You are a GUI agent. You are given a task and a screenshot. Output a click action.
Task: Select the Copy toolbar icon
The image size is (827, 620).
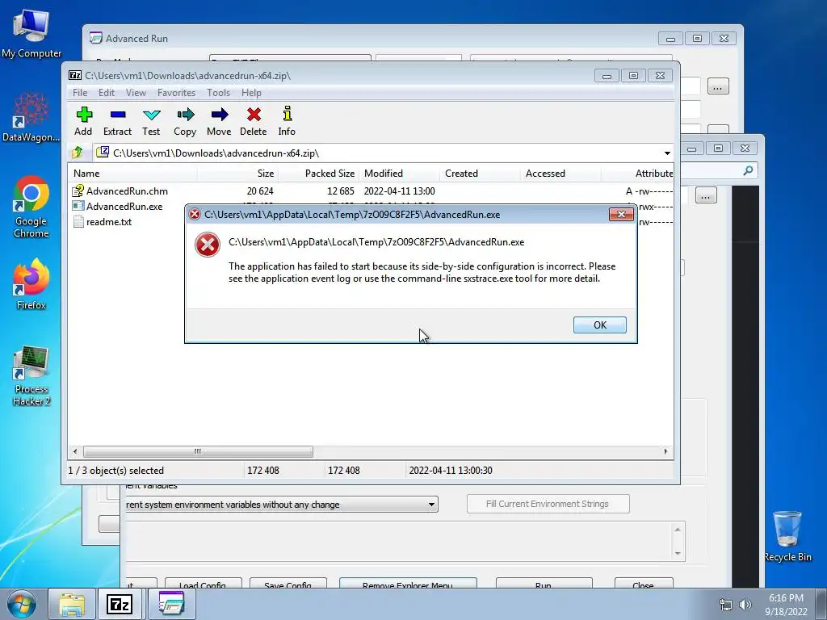pos(185,115)
